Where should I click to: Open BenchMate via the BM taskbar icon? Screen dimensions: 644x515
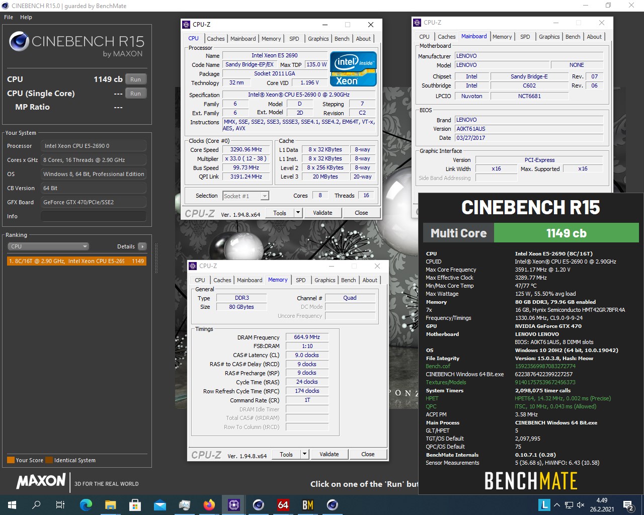[x=308, y=504]
